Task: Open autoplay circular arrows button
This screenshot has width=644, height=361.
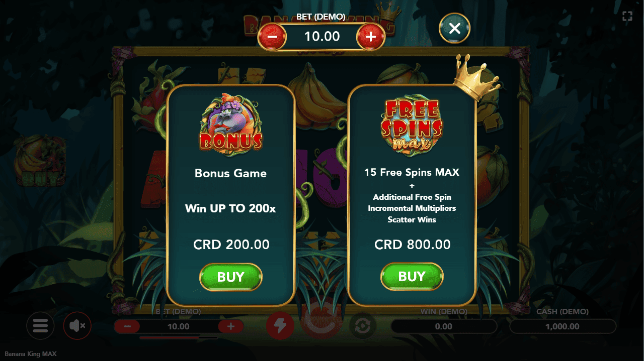Action: 363,326
